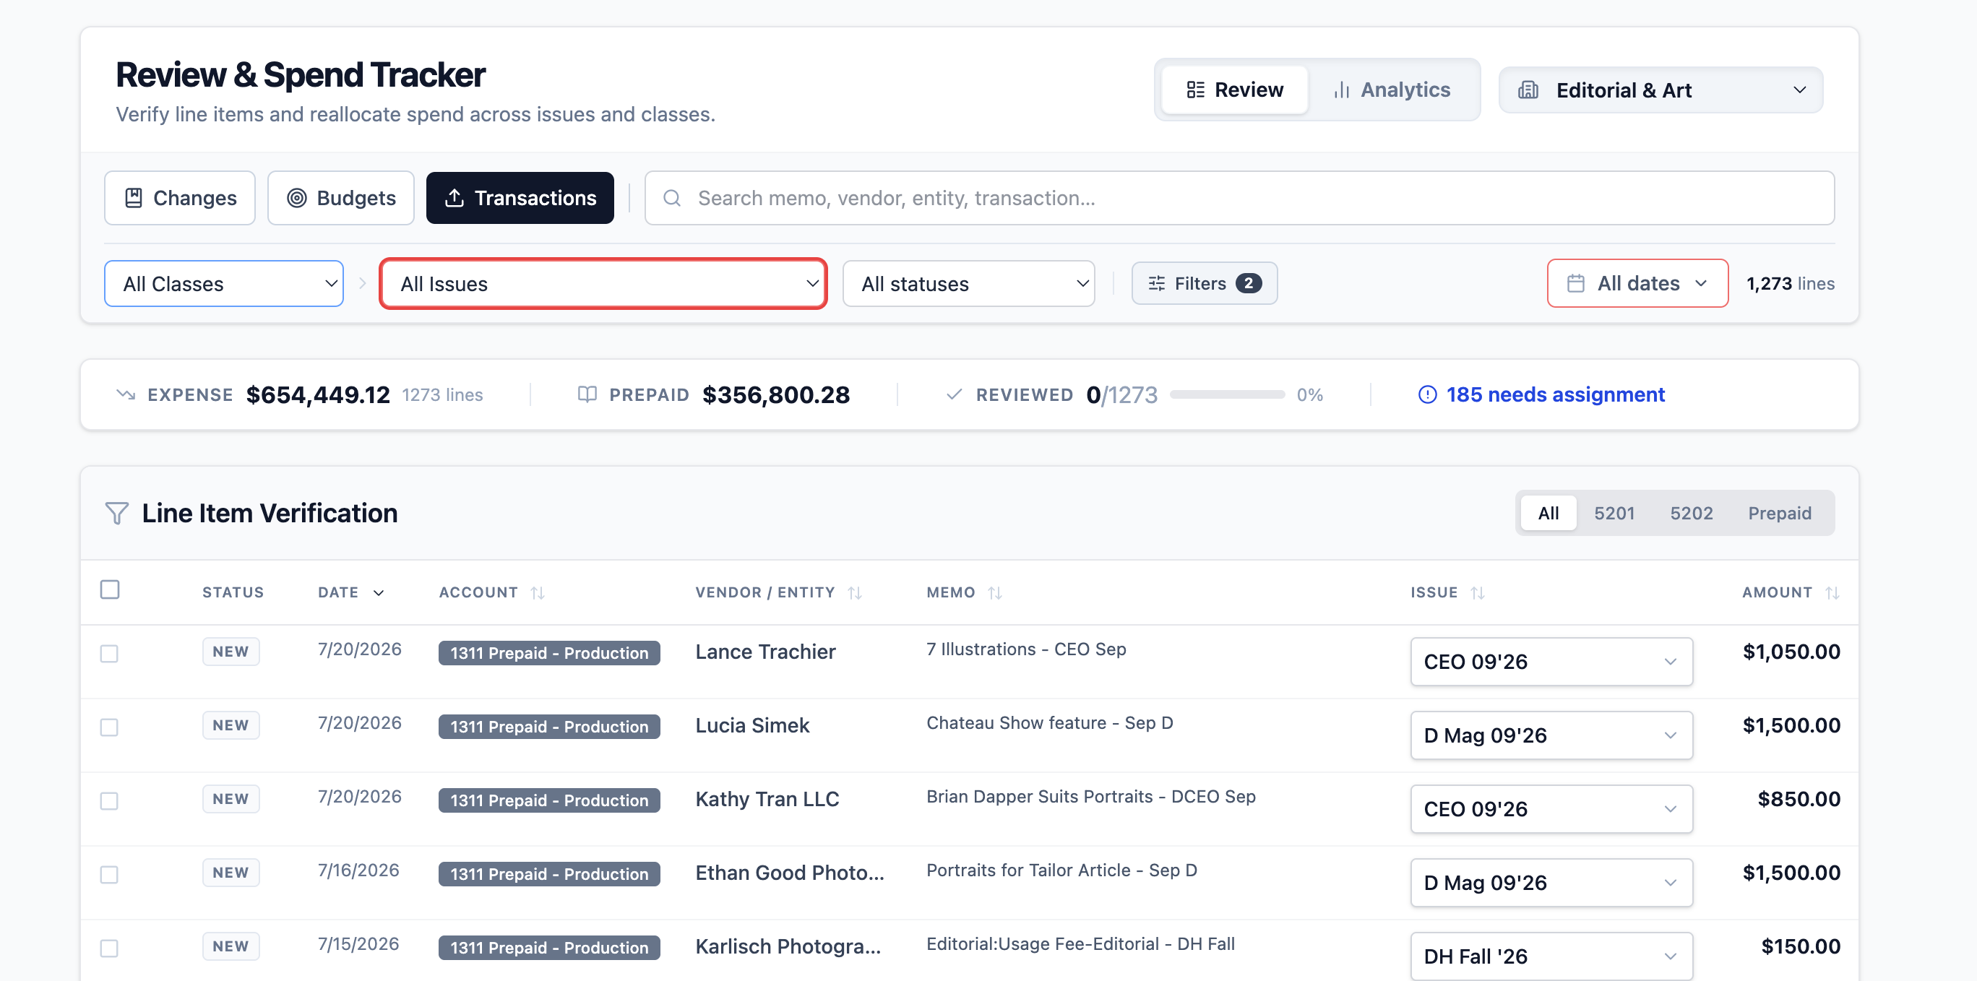Click the Reviewed progress bar
The image size is (1977, 981).
[x=1227, y=394]
